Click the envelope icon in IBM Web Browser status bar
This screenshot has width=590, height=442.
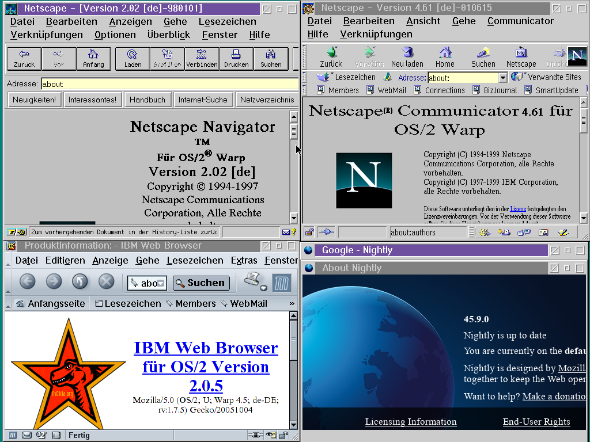pos(27,435)
